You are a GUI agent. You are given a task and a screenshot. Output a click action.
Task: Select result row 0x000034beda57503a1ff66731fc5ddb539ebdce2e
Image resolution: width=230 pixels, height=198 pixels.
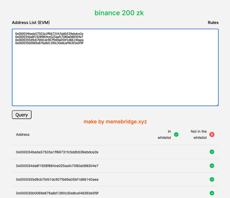115,152
